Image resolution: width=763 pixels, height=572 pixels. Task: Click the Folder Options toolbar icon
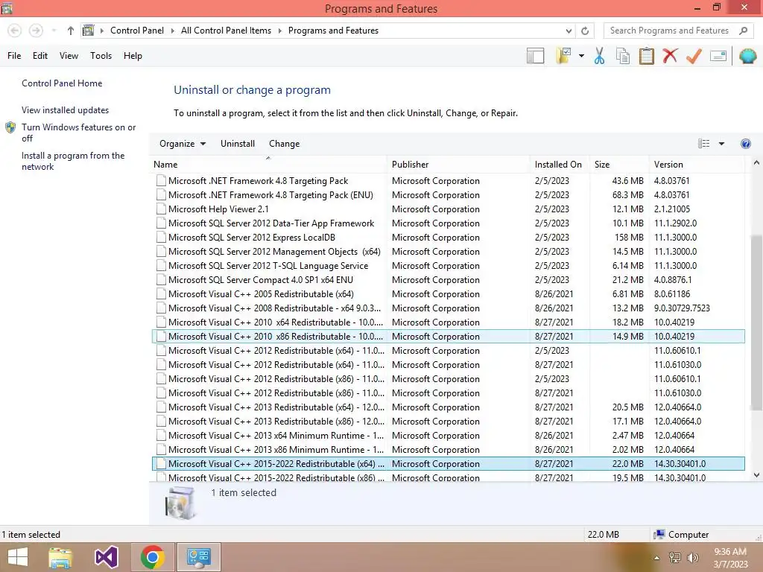564,56
